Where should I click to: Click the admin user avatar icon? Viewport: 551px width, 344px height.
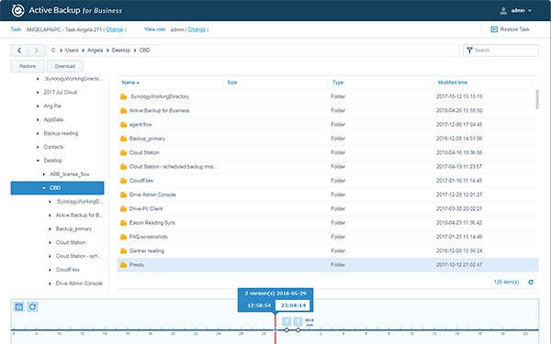(x=503, y=11)
